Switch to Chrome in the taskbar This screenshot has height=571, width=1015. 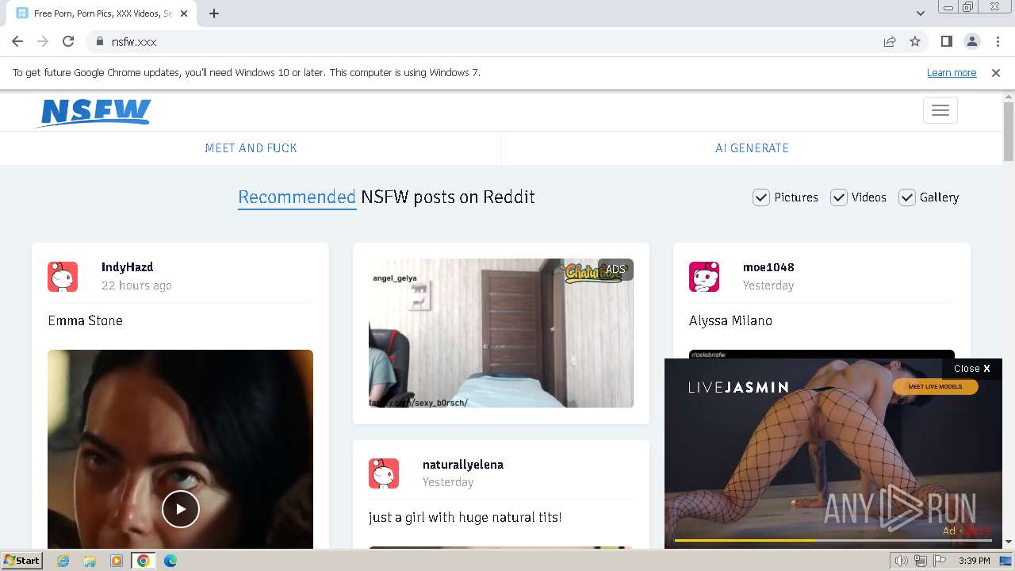point(143,561)
